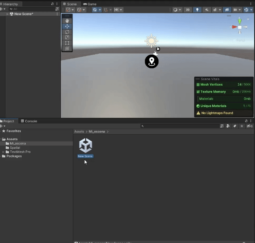Switch to the Game tab
The image size is (255, 243).
90,4
